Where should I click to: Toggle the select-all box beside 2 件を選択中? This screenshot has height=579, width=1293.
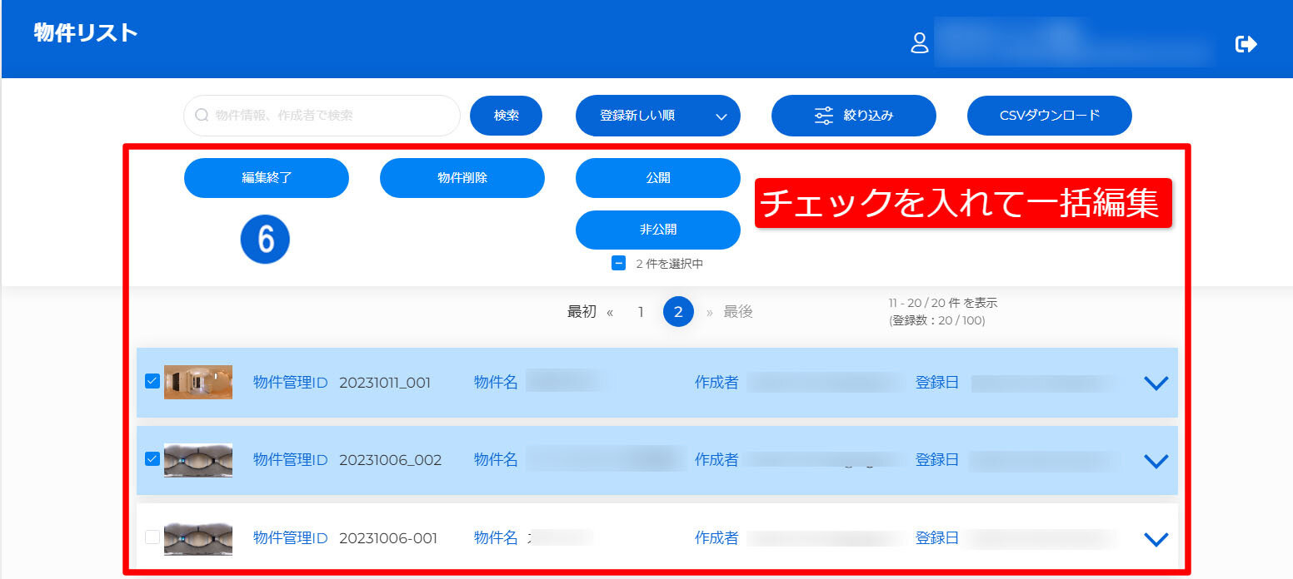pyautogui.click(x=618, y=264)
